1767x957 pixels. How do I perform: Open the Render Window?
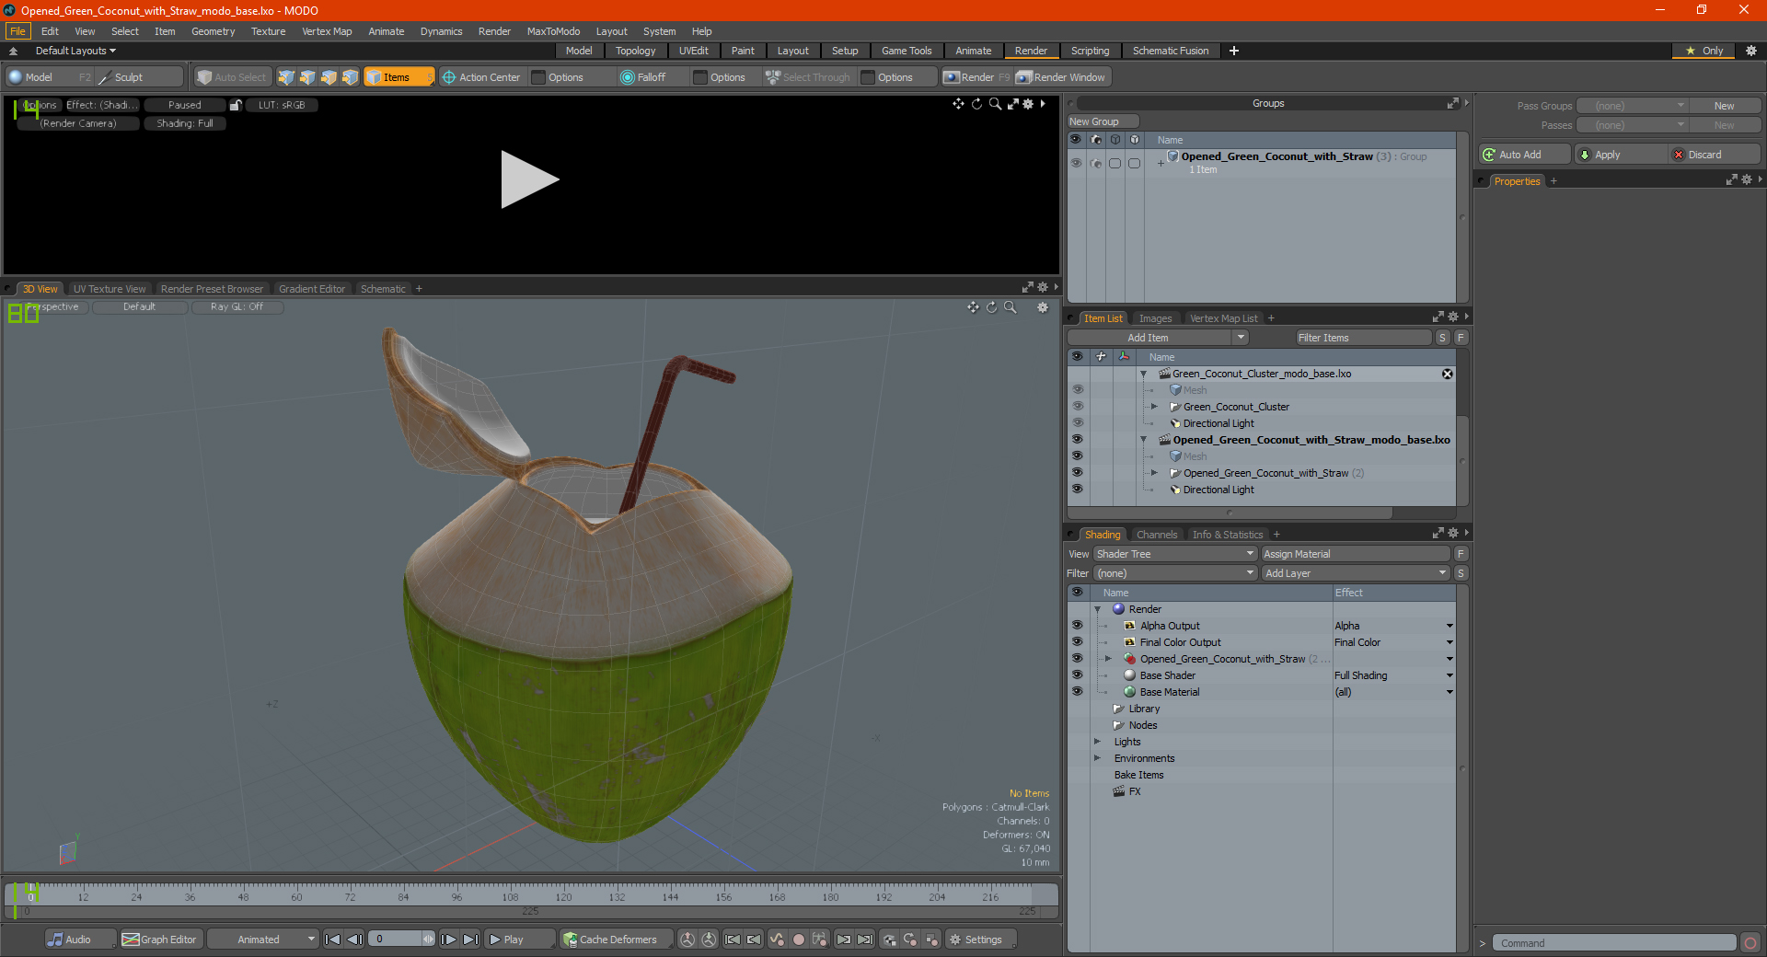(x=1061, y=77)
